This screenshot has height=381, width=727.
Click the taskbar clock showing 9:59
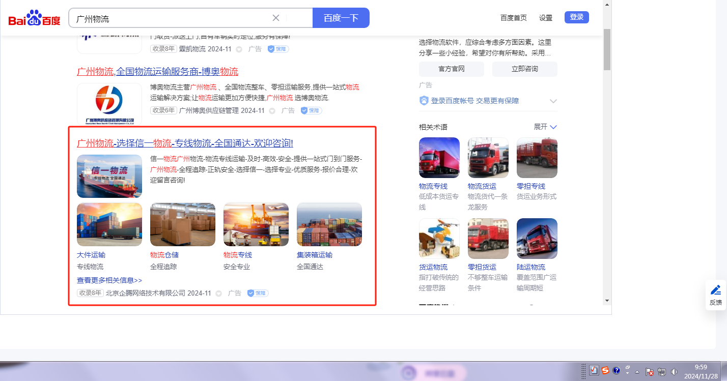click(701, 371)
